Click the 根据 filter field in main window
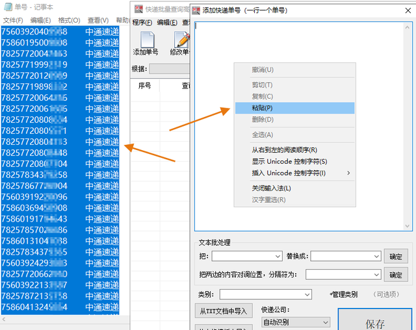Viewport: 416px width, 330px height. click(x=170, y=69)
